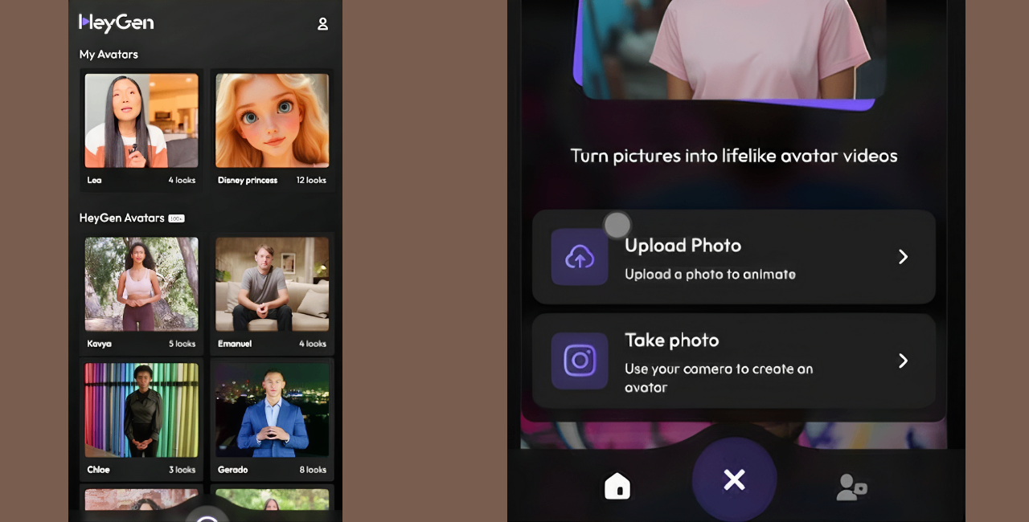Select the Take photo camera icon

click(x=579, y=361)
